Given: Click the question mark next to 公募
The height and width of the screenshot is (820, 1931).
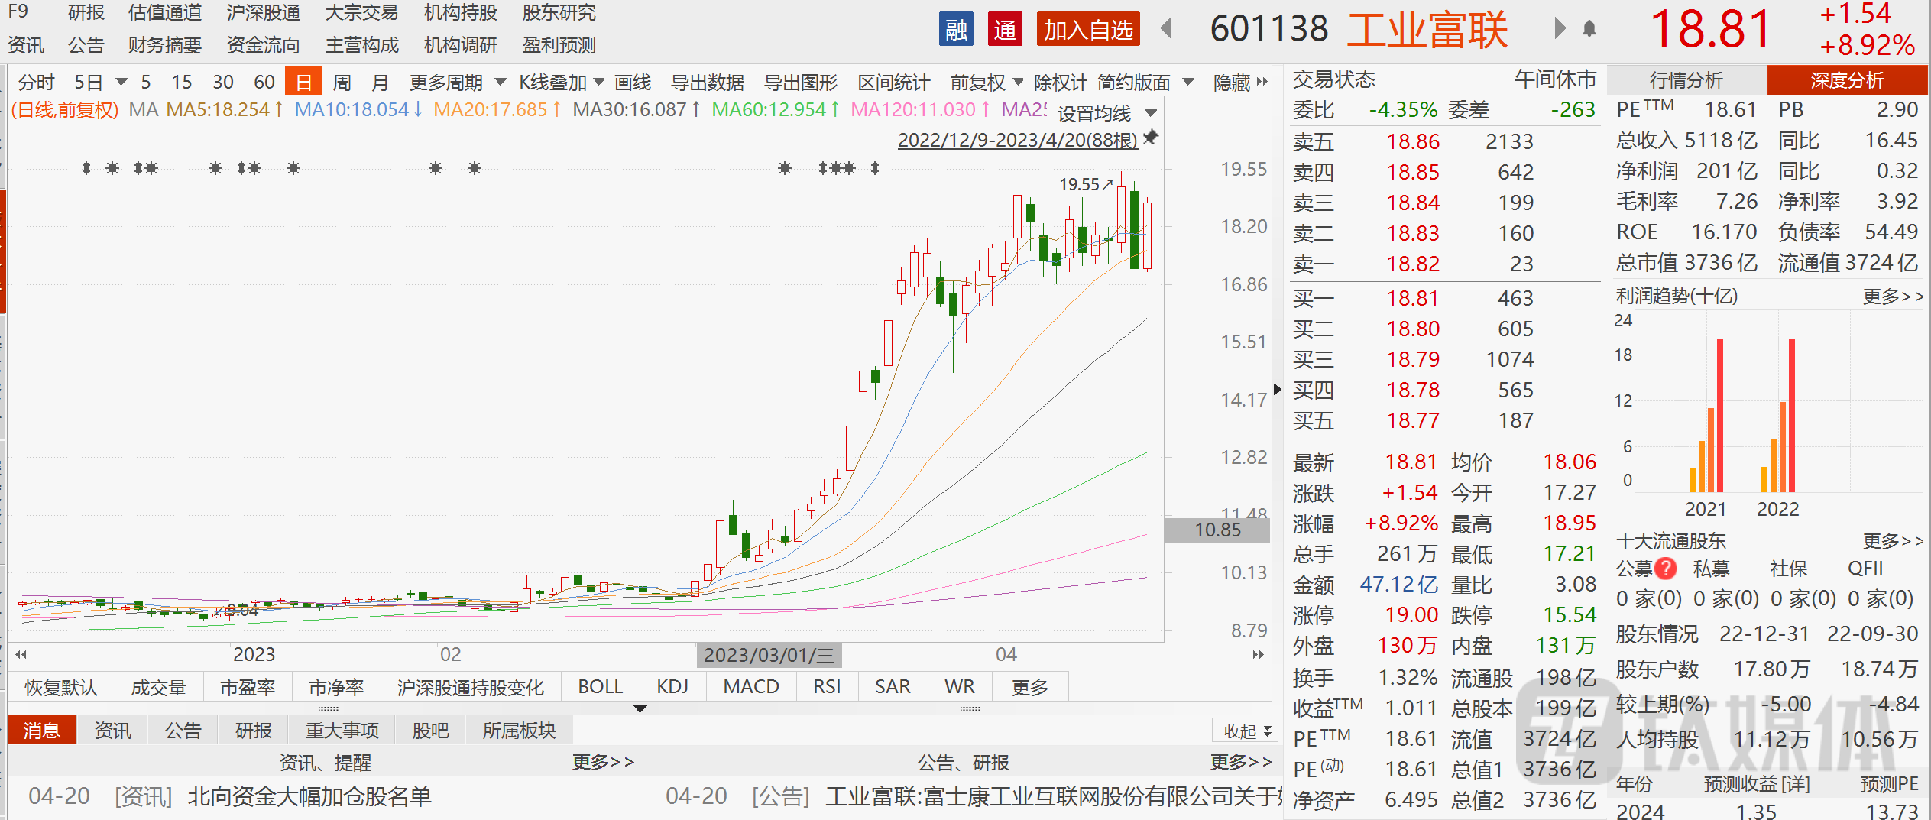Looking at the screenshot, I should (1666, 569).
